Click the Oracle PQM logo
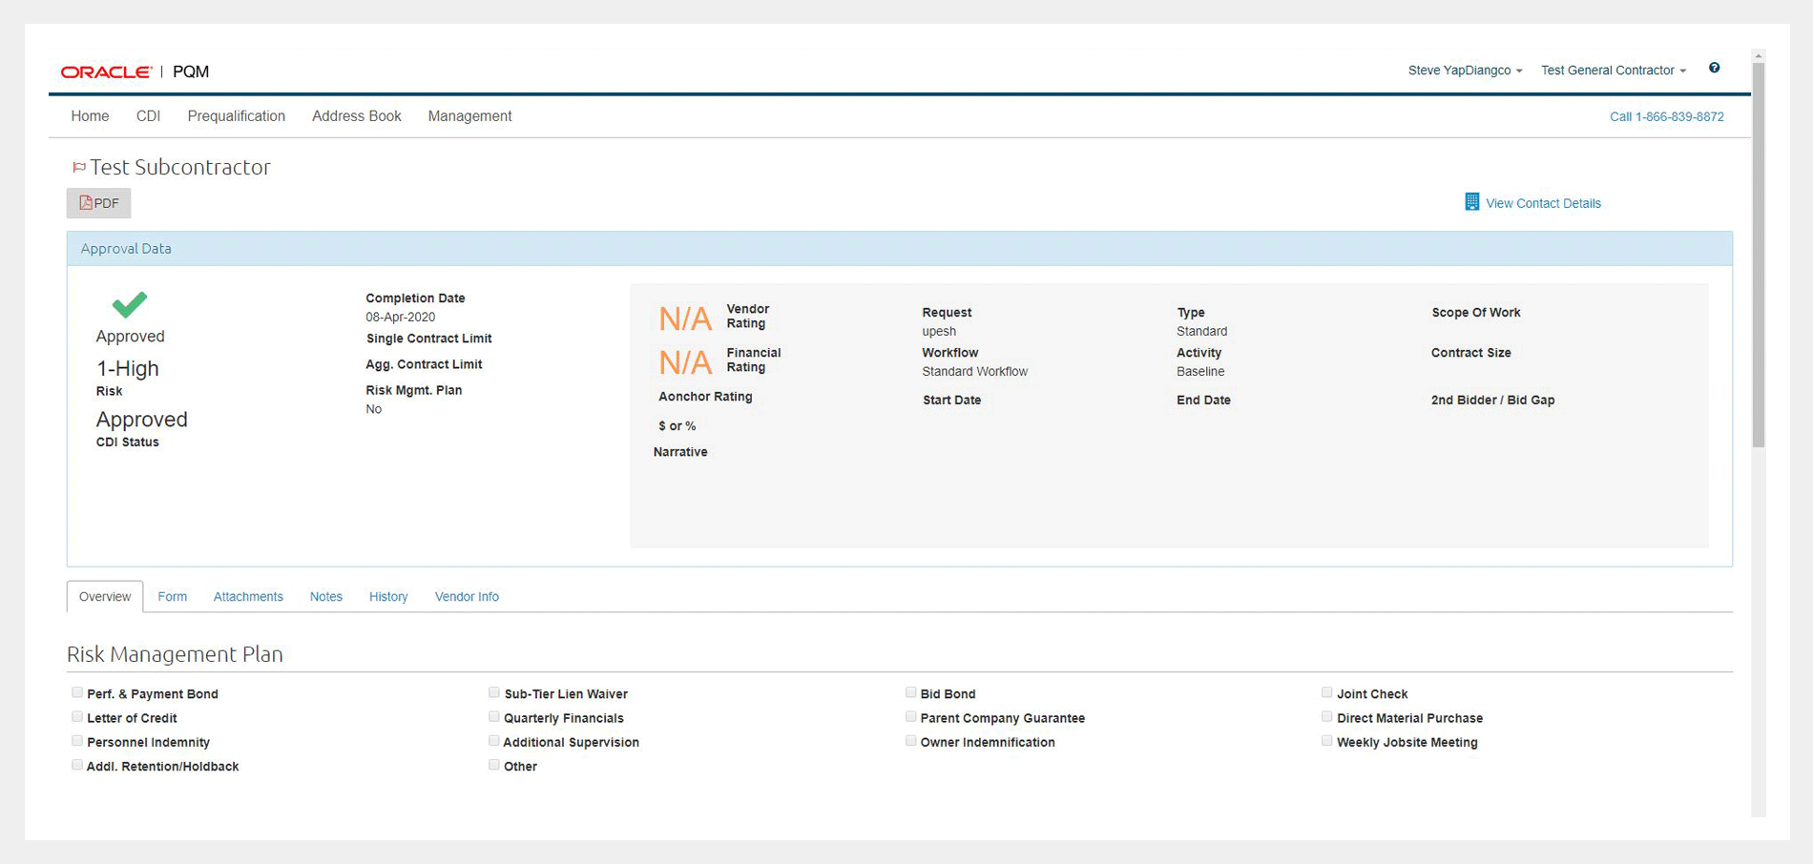The height and width of the screenshot is (864, 1813). coord(135,72)
